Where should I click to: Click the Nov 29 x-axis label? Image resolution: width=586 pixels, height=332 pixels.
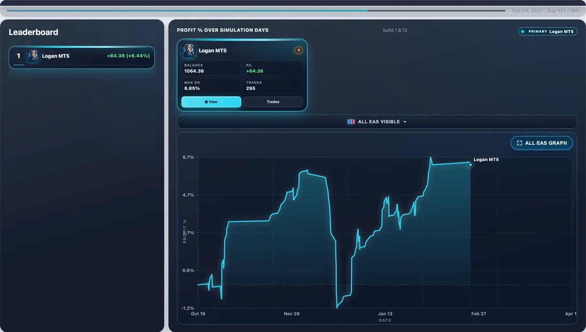click(x=292, y=314)
